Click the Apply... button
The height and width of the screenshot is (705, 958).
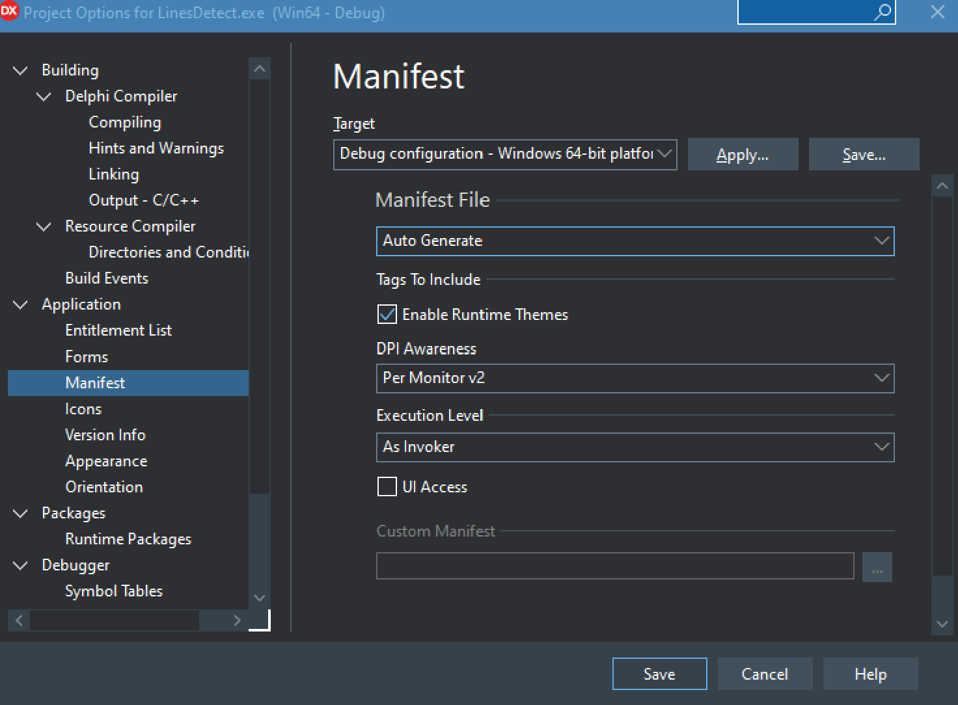pos(743,154)
